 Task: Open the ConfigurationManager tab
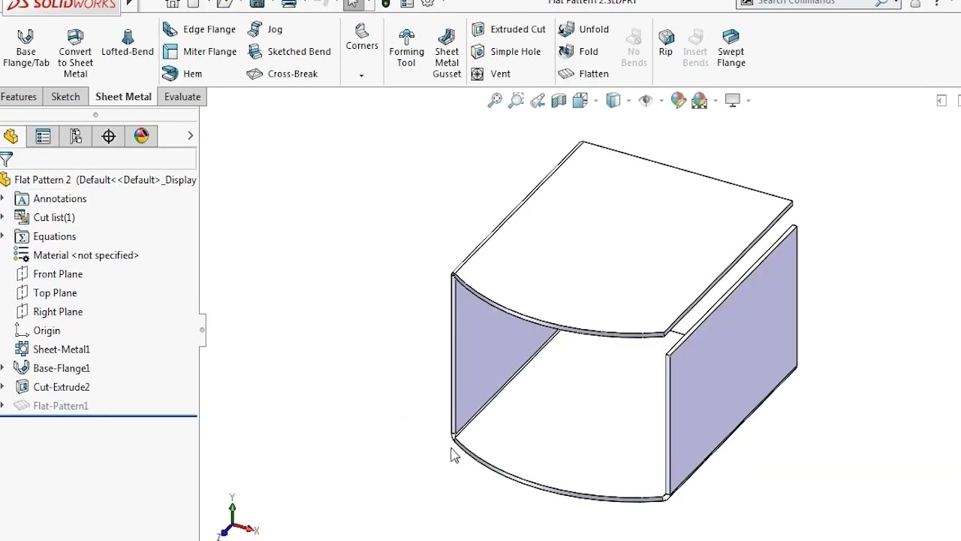coord(76,136)
